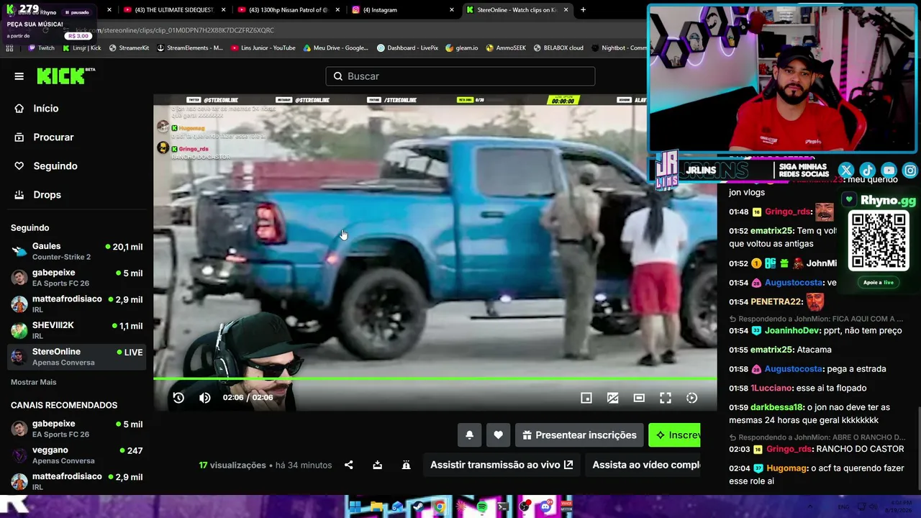The image size is (921, 518).
Task: Click the replay/rewind icon in player
Action: pyautogui.click(x=178, y=398)
